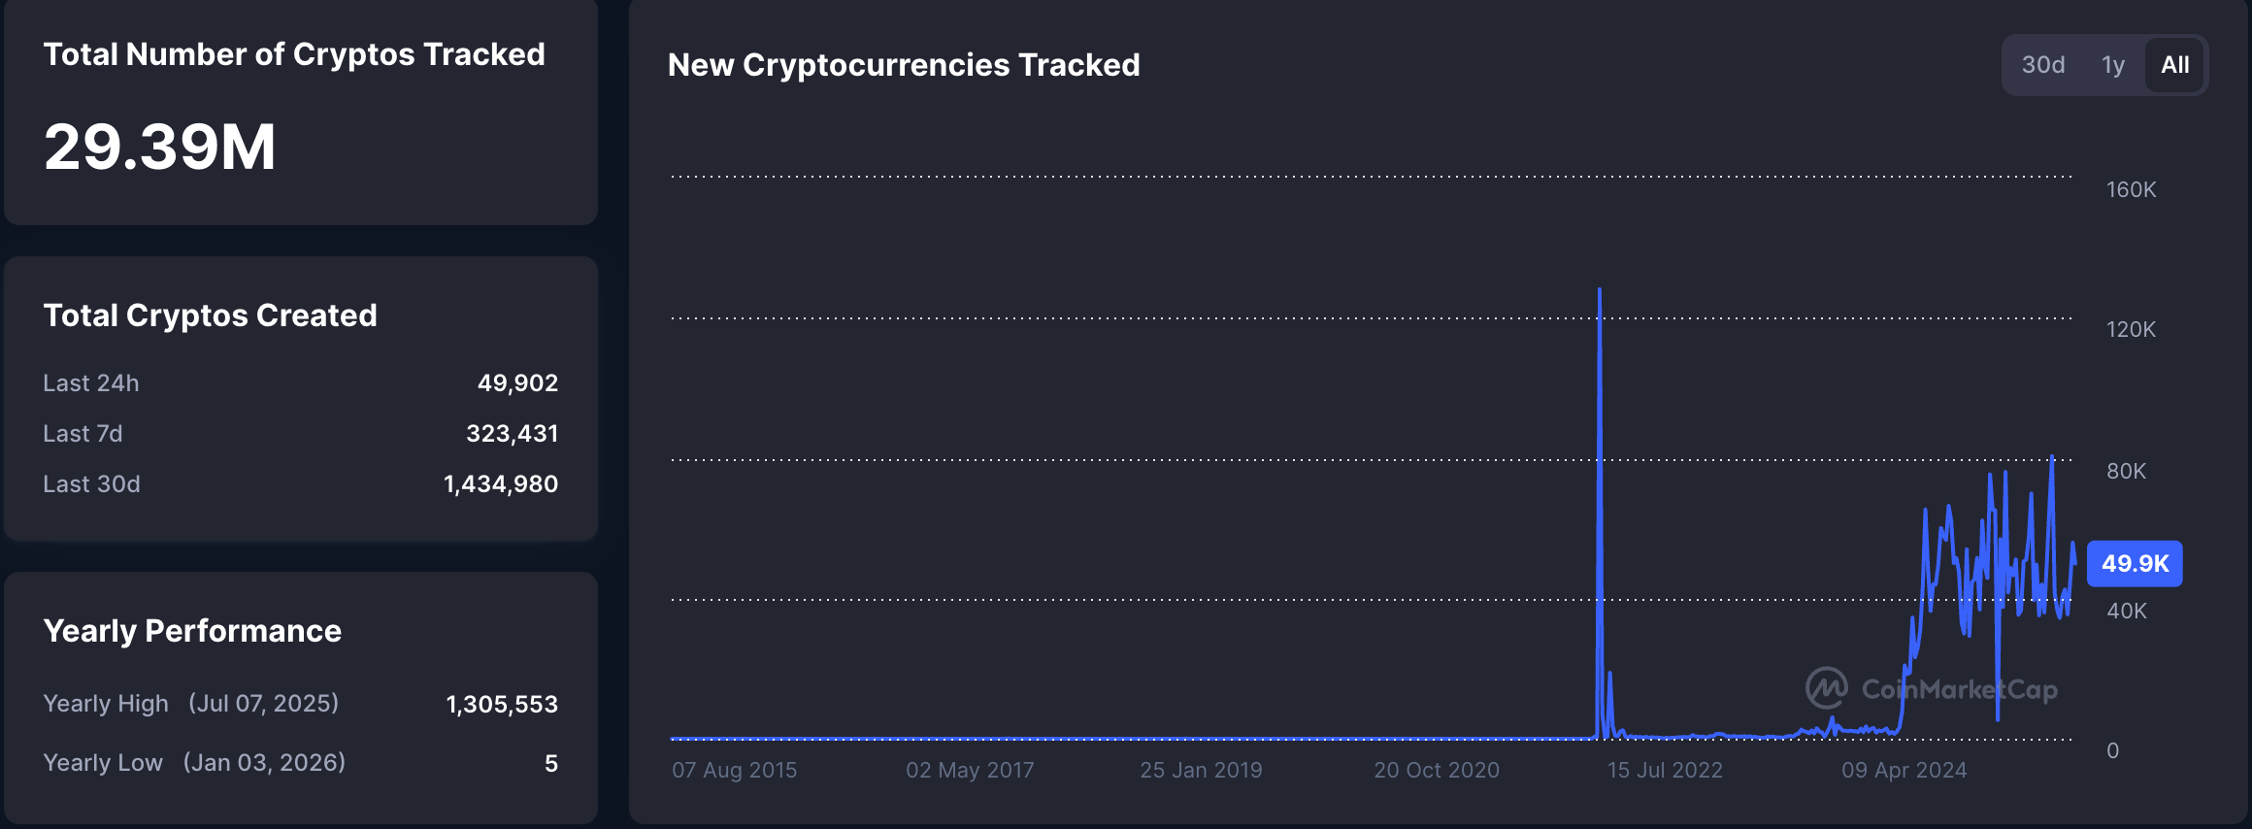Click the 40K gridline label on the chart
This screenshot has width=2252, height=829.
[x=2125, y=610]
